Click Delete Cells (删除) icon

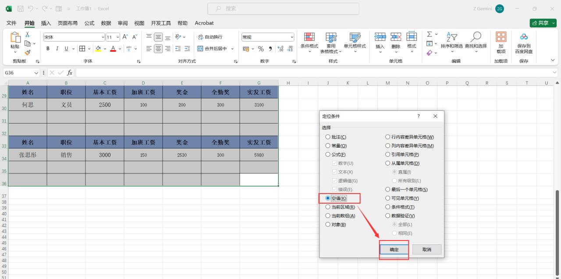(396, 37)
